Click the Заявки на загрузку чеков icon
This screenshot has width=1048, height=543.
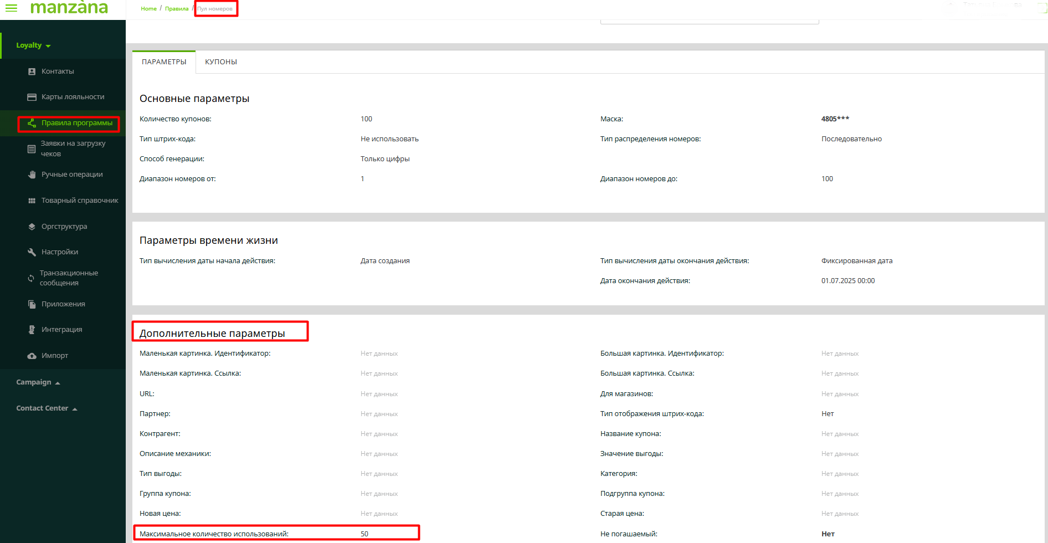[32, 148]
